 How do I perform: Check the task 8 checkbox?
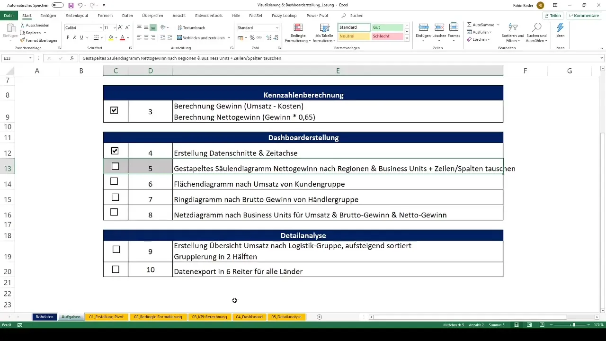pyautogui.click(x=114, y=212)
